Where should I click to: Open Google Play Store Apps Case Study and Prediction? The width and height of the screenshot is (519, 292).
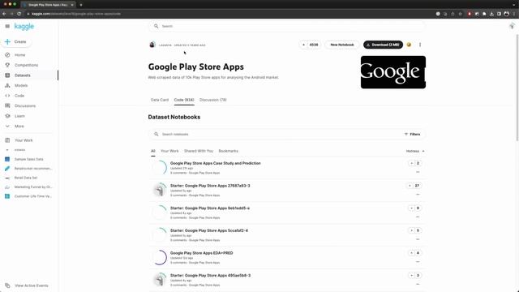215,163
